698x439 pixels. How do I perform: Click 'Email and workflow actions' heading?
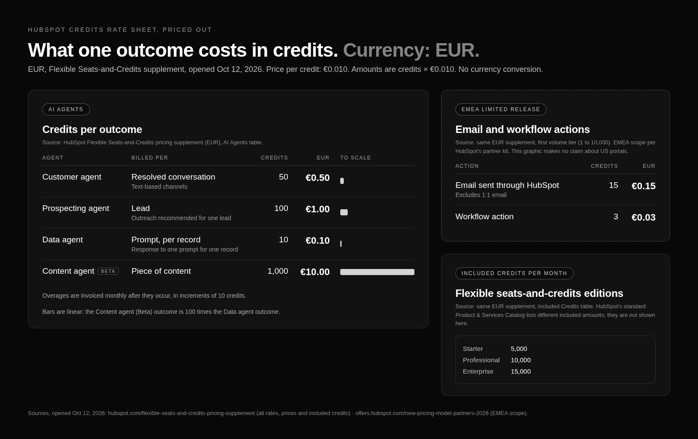coord(523,129)
